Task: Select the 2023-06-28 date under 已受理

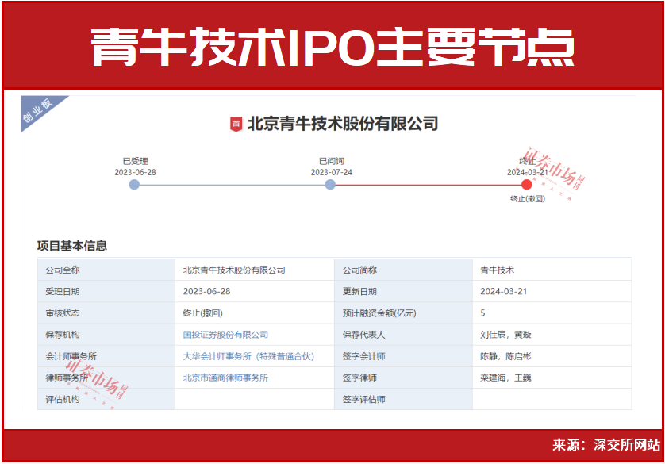Action: 135,172
